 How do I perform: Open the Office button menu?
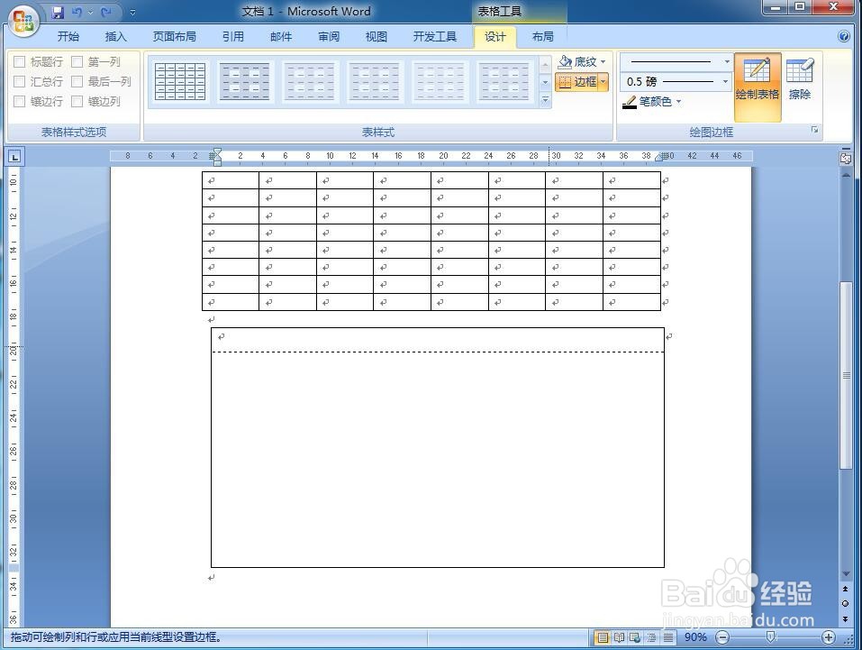tap(23, 23)
